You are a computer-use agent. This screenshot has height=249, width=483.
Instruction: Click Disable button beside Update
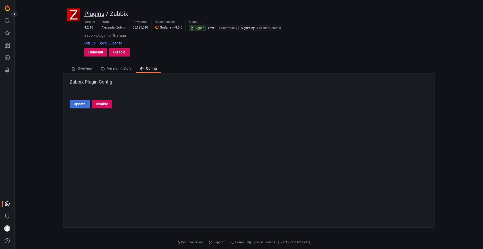(x=102, y=104)
